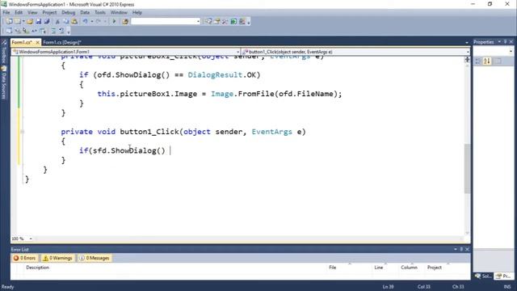
Task: Click the Save All icon
Action: tap(47, 22)
